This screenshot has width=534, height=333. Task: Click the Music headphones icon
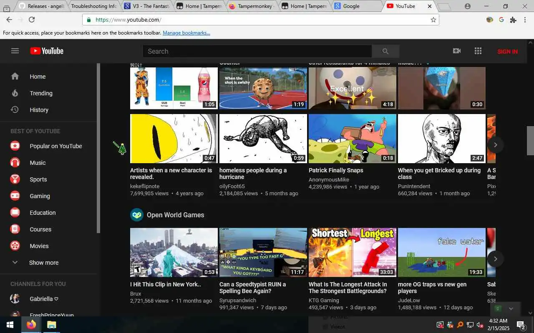[x=15, y=163]
